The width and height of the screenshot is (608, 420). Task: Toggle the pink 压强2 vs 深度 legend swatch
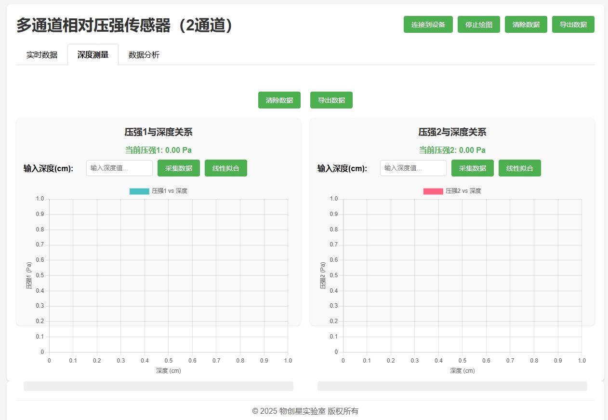[x=433, y=191]
